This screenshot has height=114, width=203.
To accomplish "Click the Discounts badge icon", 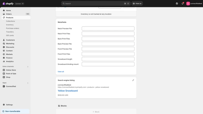I will click(x=4, y=47).
